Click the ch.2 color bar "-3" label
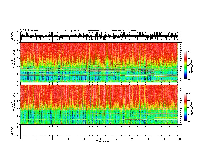The width and height of the screenshot is (203, 156). point(189,94)
